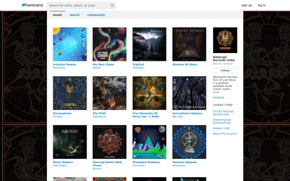Click artist name Pluriverso under Celestial Bodies
The width and height of the screenshot is (290, 181).
(59, 68)
